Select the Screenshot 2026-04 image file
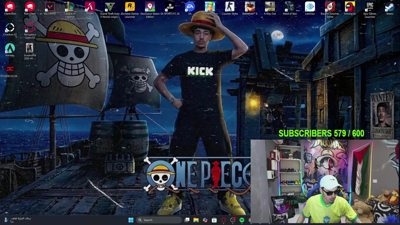Image resolution: width=400 pixels, height=225 pixels. [30, 52]
